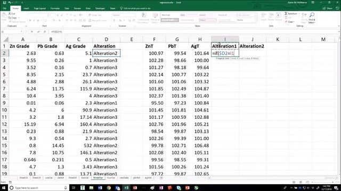Viewport: 341px width, 191px height.
Task: Open Excel from the Windows taskbar
Action: 126,188
